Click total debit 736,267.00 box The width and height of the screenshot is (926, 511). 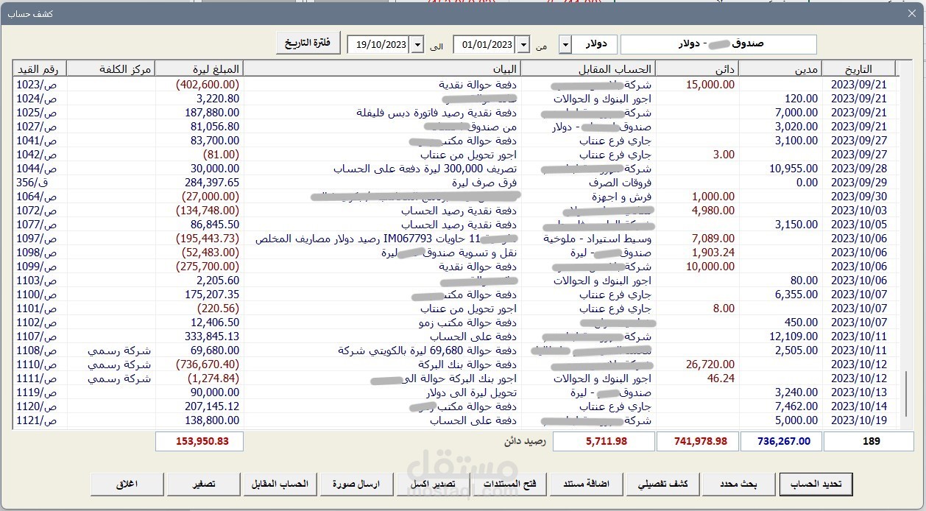pos(780,441)
